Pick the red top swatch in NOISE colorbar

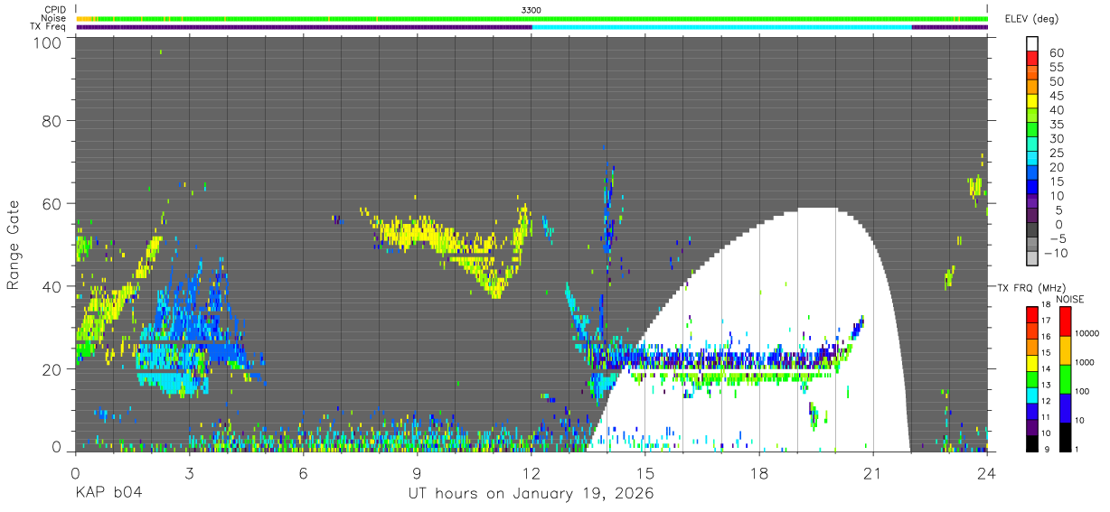pos(1065,321)
